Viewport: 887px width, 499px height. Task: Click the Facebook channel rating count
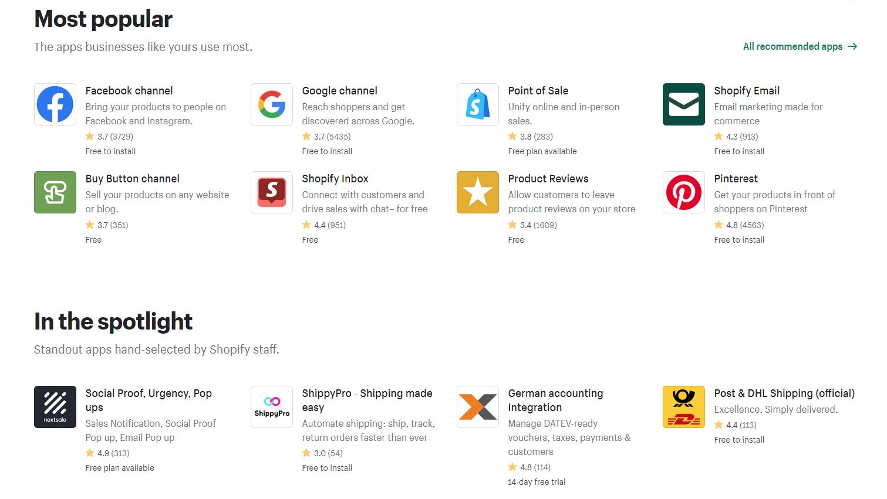coord(122,136)
